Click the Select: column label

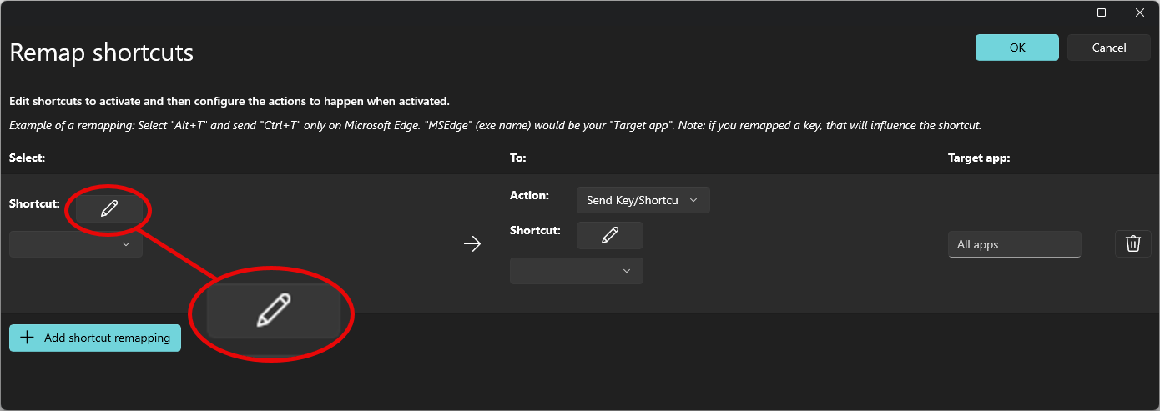tap(27, 158)
